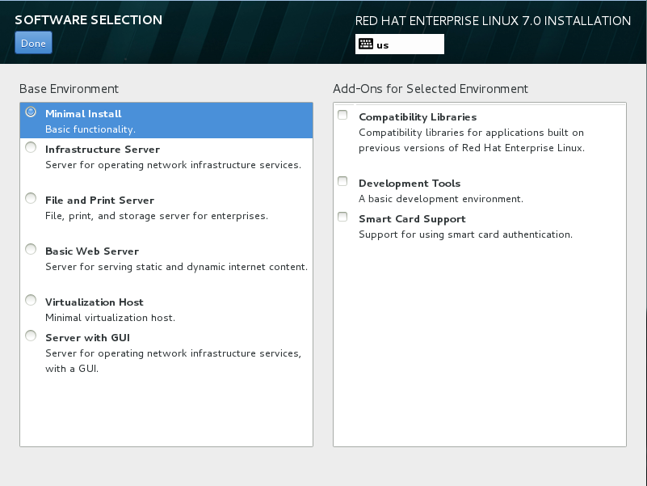Pick the Basic Web Server radio button
Viewport: 647px width, 486px height.
31,249
